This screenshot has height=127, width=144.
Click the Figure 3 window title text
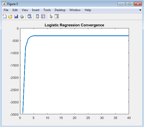pyautogui.click(x=13, y=4)
